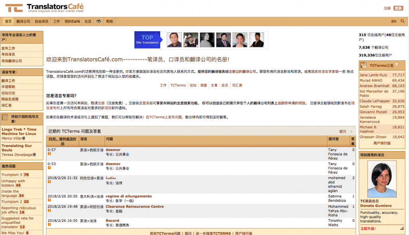Open the ZH language selector
The height and width of the screenshot is (235, 409).
pyautogui.click(x=393, y=22)
